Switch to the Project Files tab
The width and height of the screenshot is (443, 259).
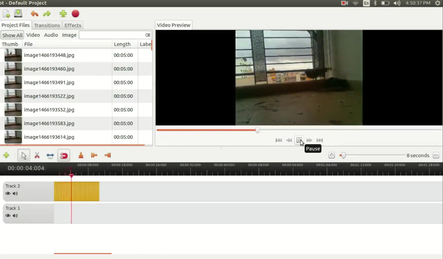(x=16, y=25)
